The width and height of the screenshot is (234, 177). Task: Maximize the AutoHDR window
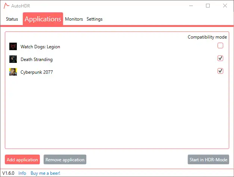[208, 6]
